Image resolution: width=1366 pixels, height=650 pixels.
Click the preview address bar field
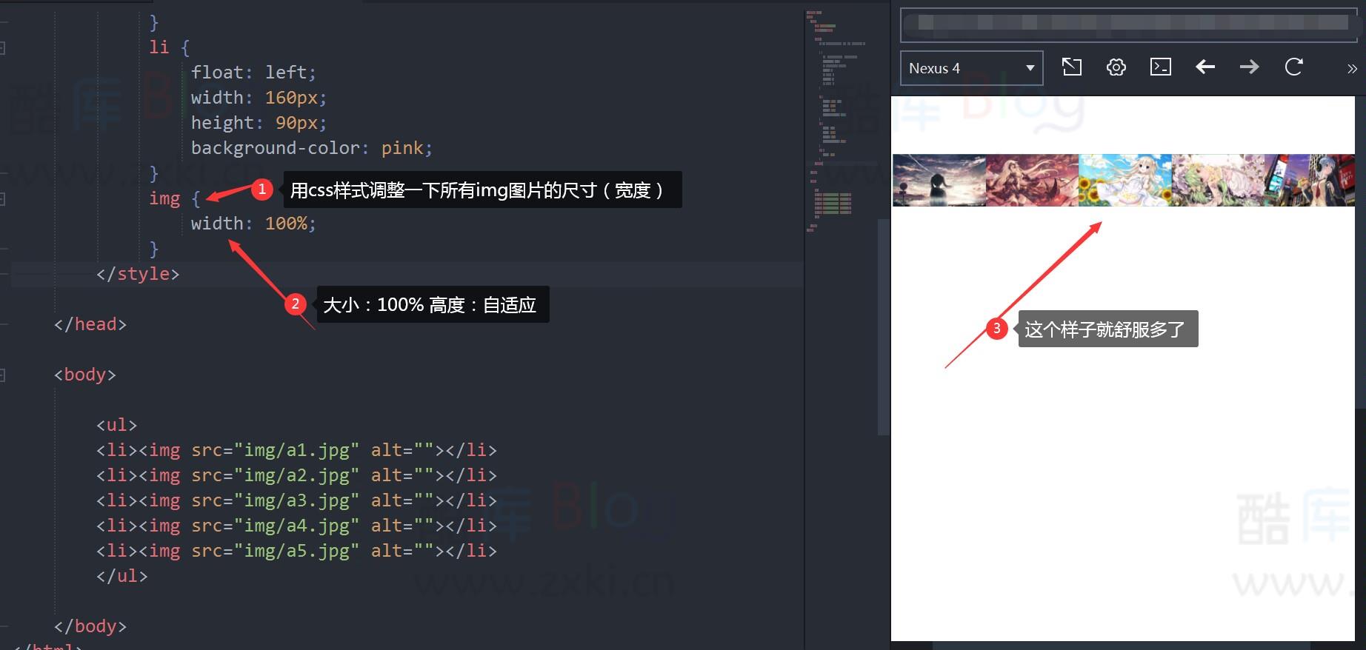[x=1128, y=24]
